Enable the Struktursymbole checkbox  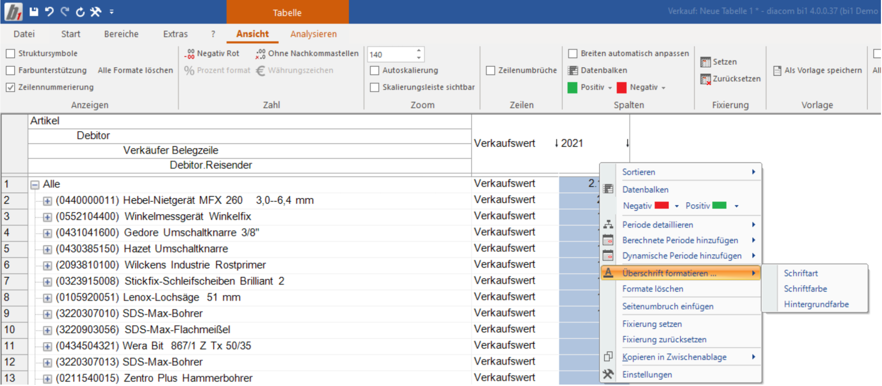tap(10, 54)
